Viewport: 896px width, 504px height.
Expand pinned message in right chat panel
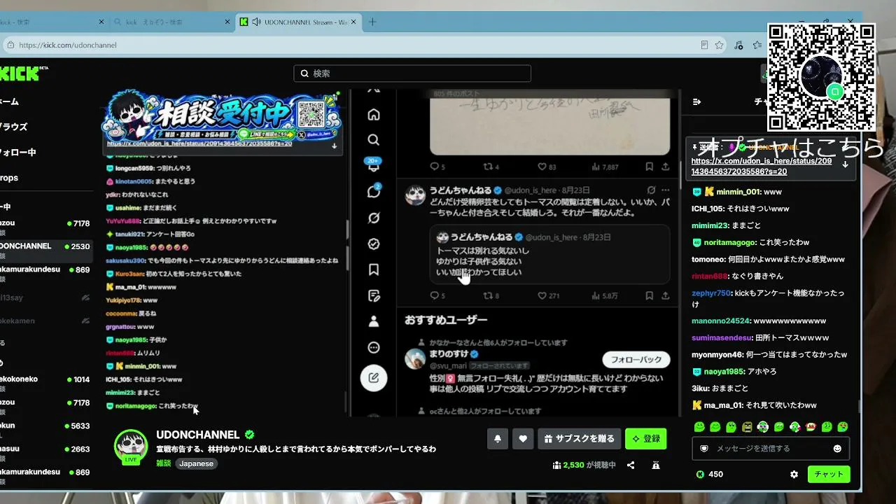[845, 164]
